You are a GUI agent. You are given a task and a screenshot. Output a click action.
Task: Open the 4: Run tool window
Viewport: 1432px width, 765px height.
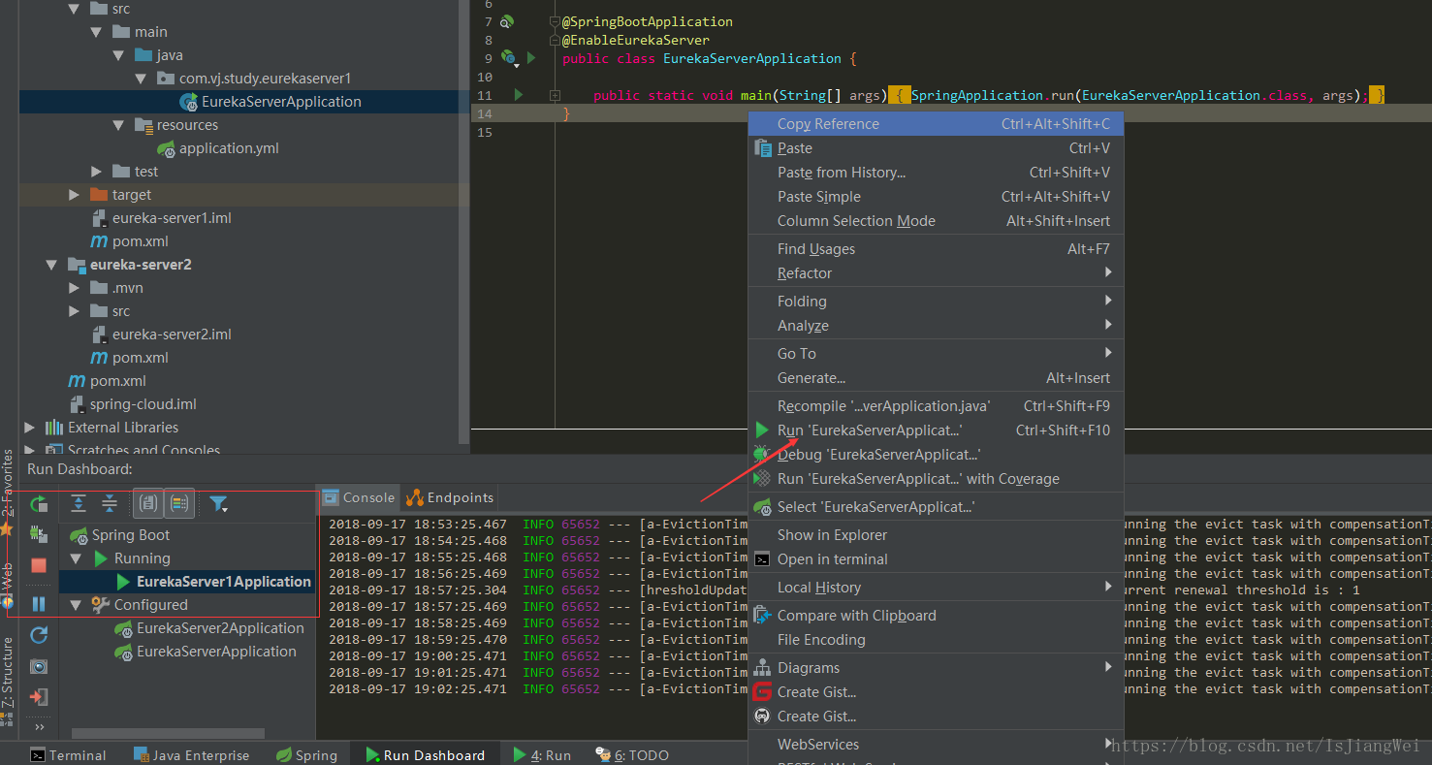pos(542,755)
